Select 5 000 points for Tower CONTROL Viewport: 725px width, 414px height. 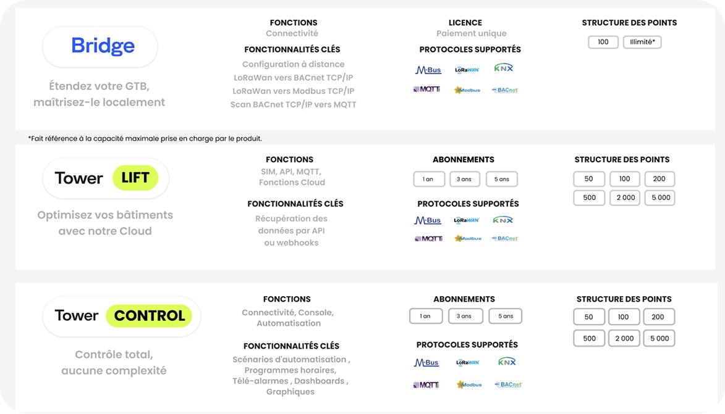pyautogui.click(x=659, y=338)
